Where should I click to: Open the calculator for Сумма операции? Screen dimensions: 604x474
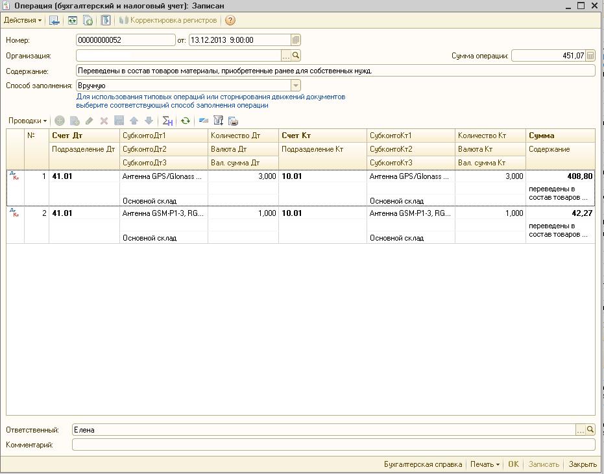tap(590, 56)
